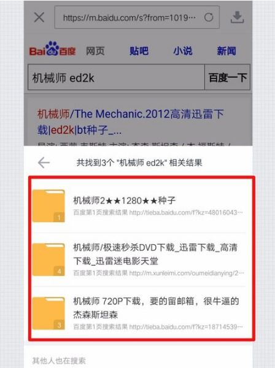Click the 百度一下 search button
275x368 pixels.
[x=227, y=77]
